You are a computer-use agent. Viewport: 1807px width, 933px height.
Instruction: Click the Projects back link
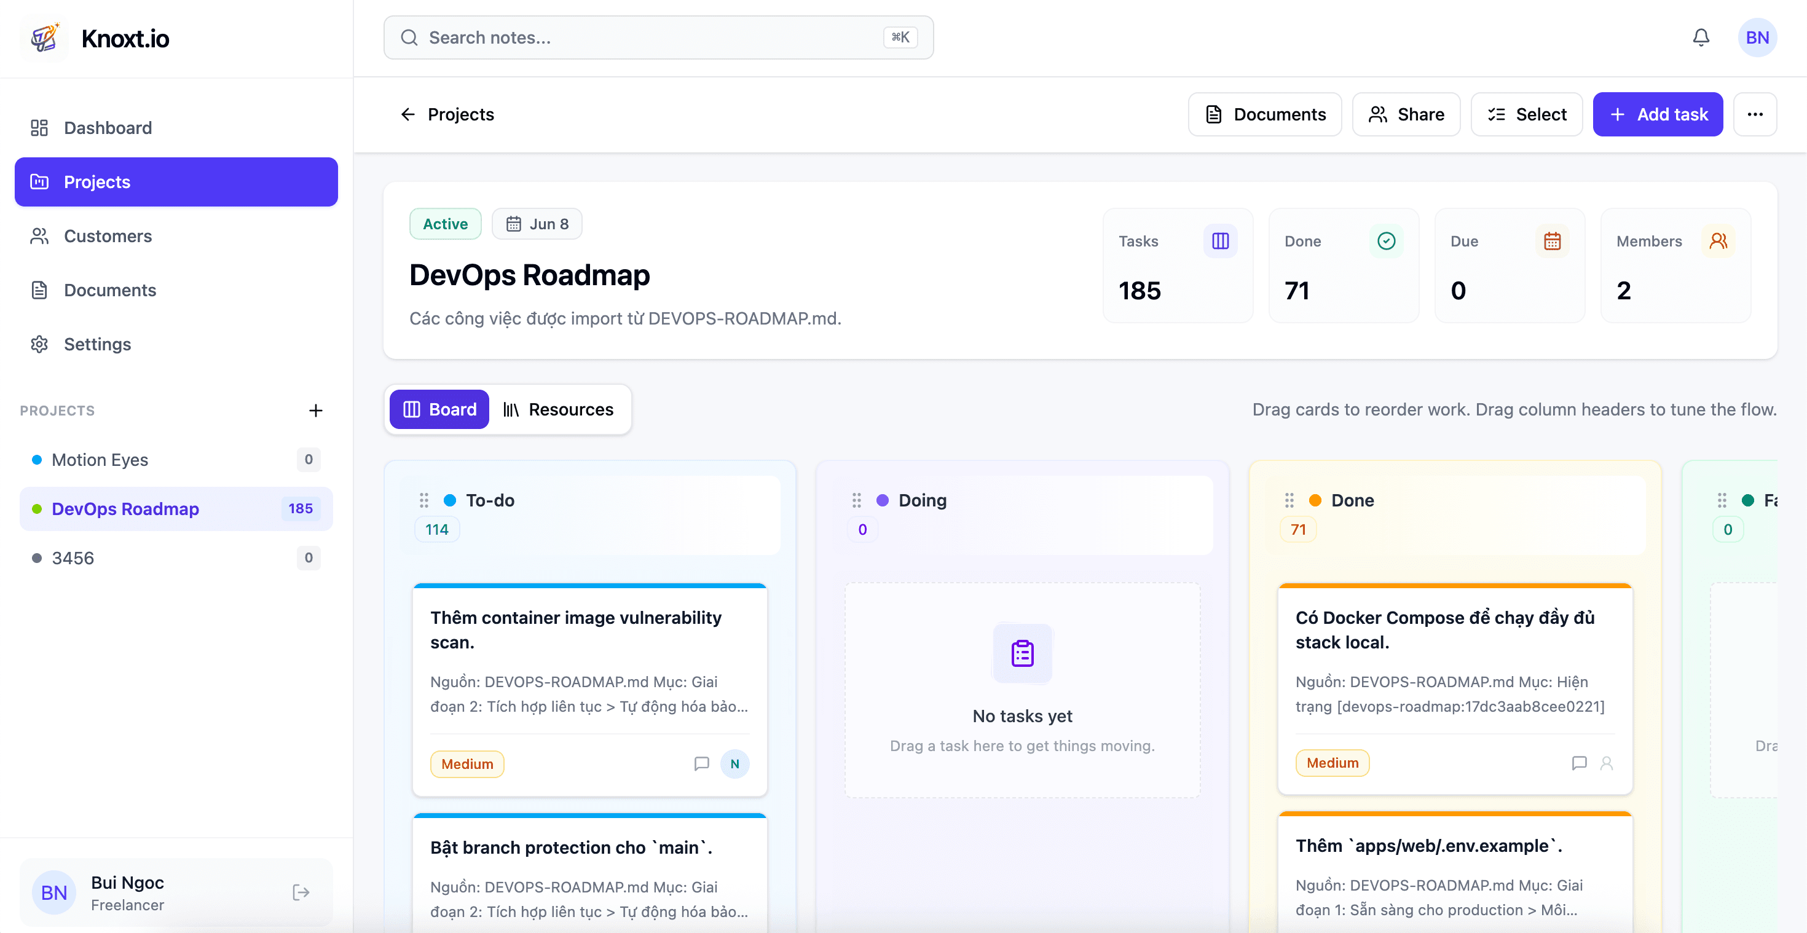447,114
